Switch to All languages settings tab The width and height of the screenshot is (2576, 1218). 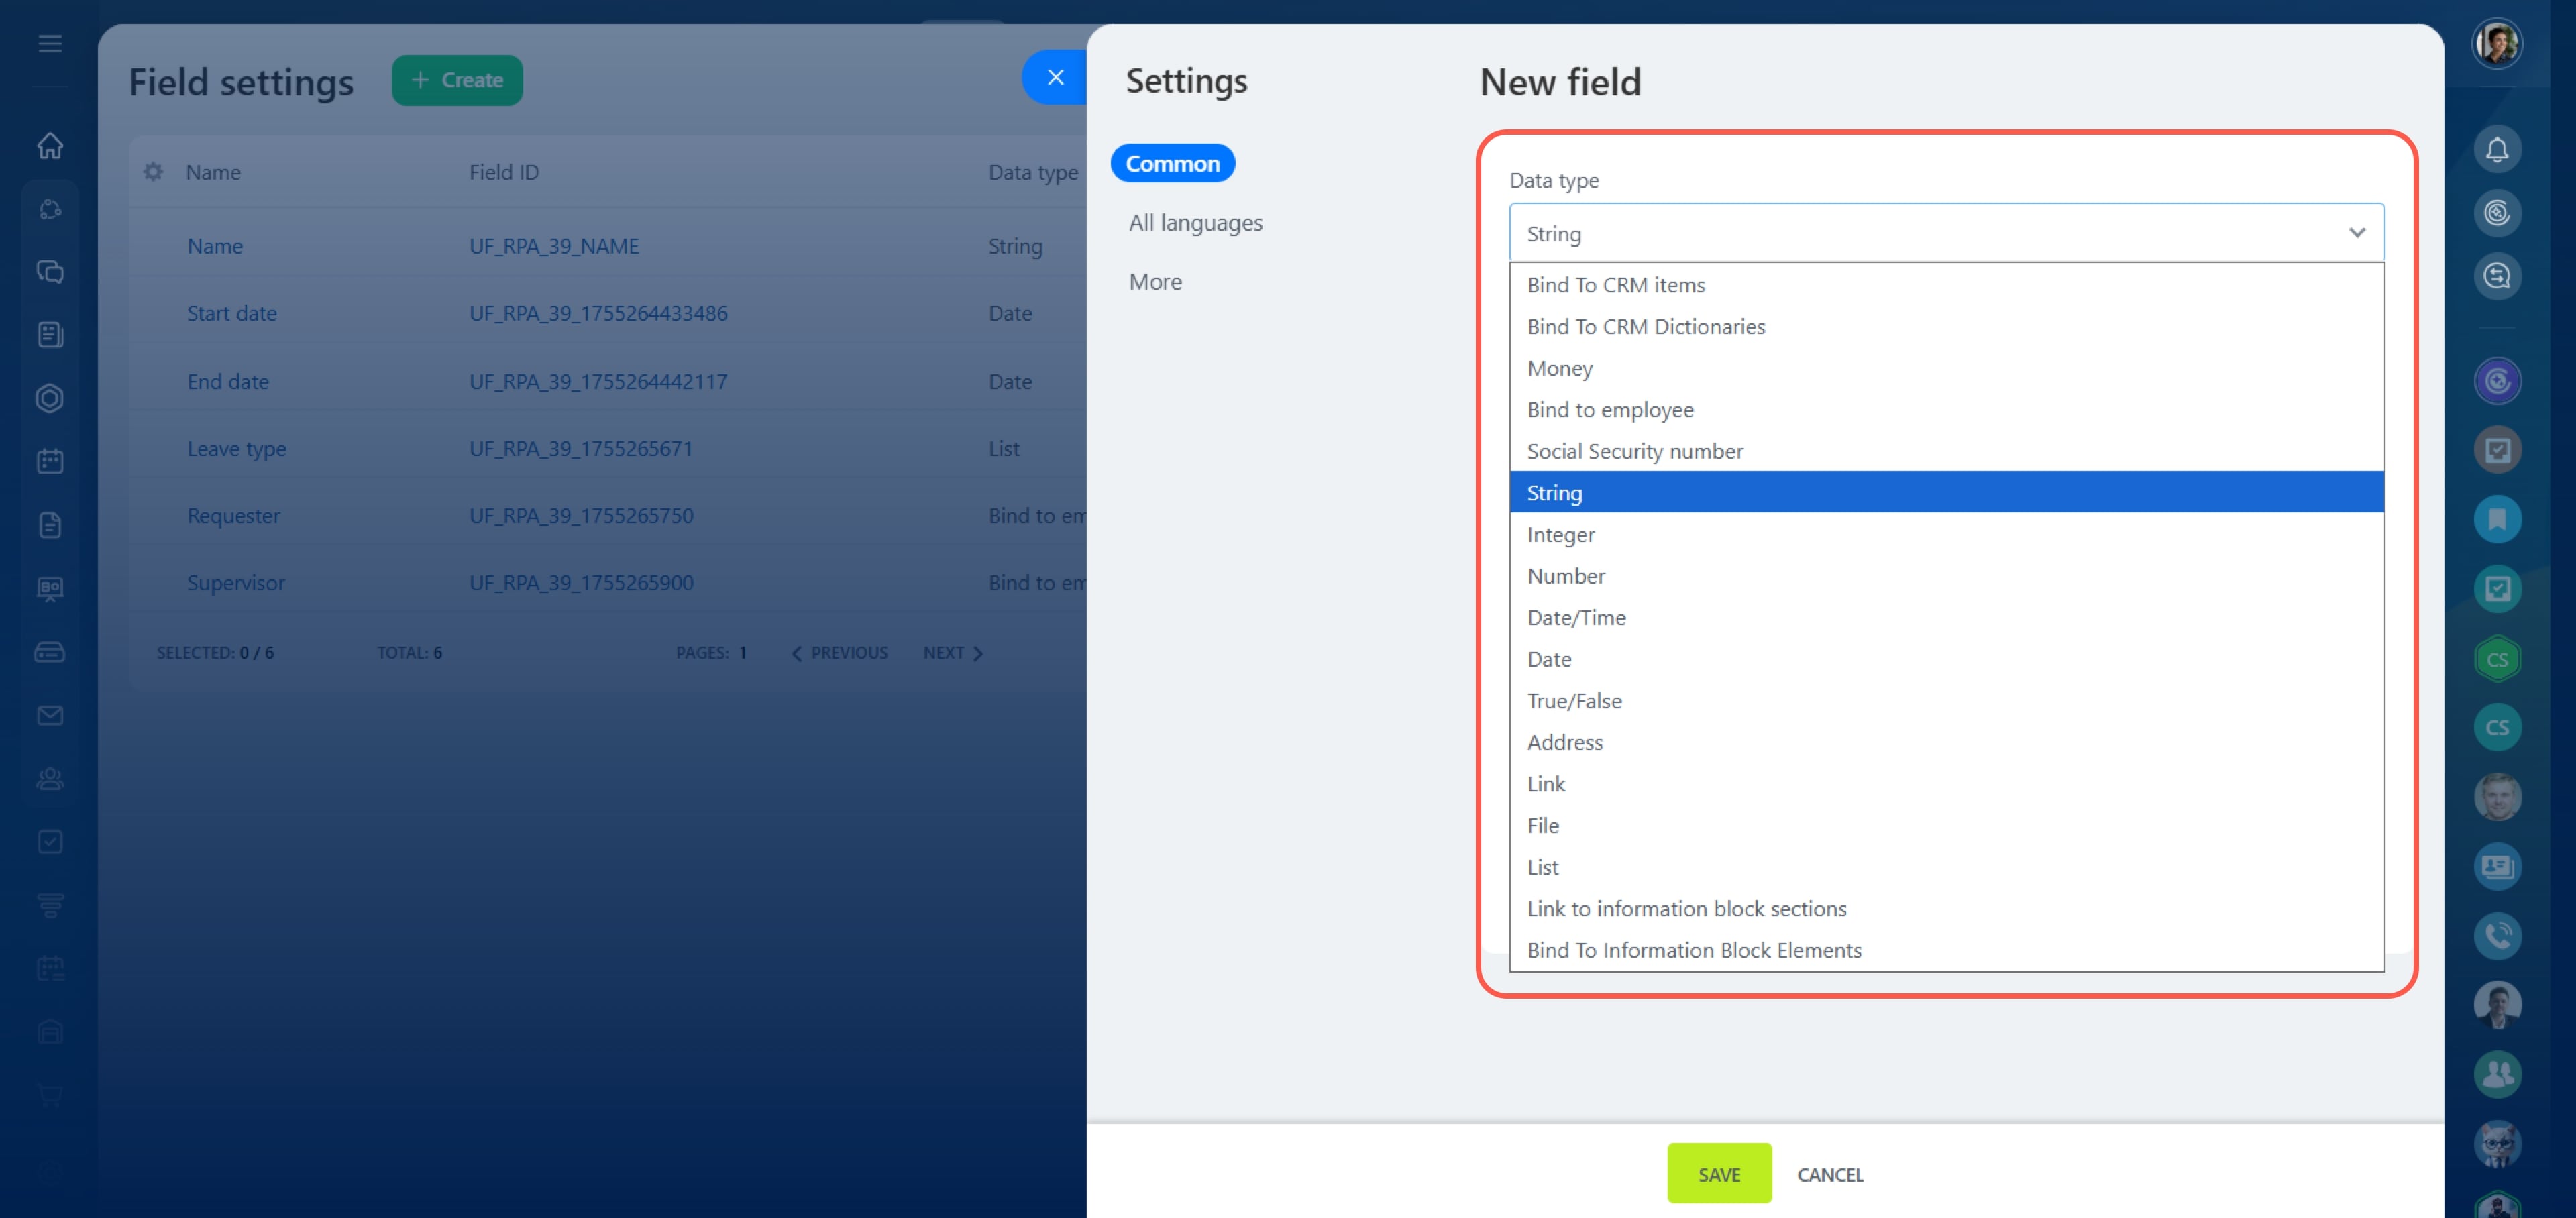[1195, 223]
